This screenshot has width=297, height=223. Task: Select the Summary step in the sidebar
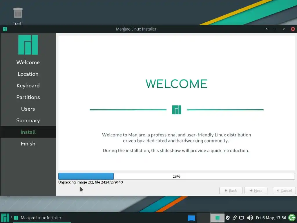point(28,121)
